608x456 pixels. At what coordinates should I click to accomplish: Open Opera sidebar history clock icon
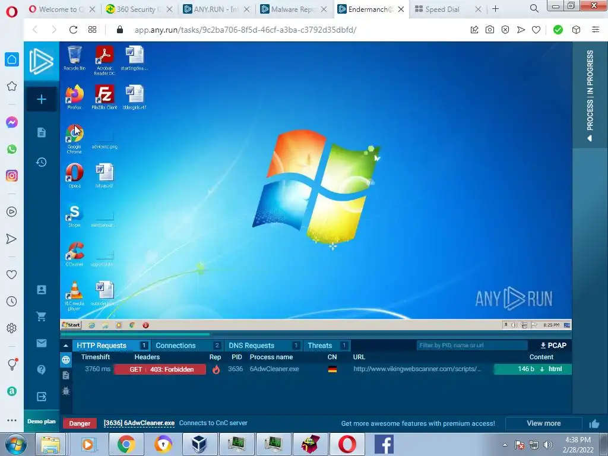(x=12, y=301)
